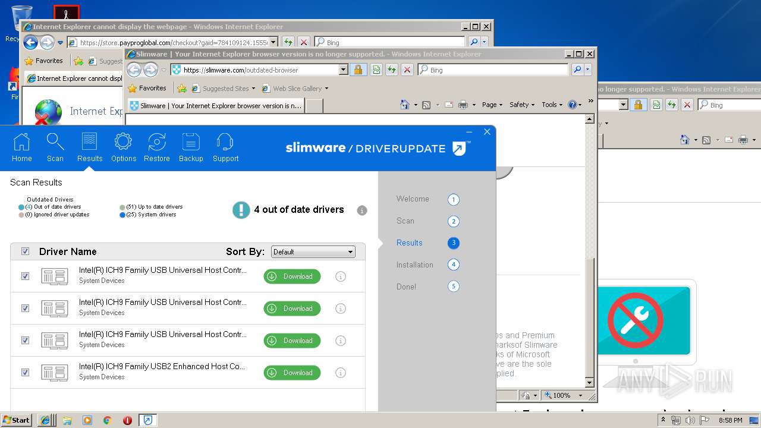
Task: Open the Page menu in Slimware IE
Action: 492,105
